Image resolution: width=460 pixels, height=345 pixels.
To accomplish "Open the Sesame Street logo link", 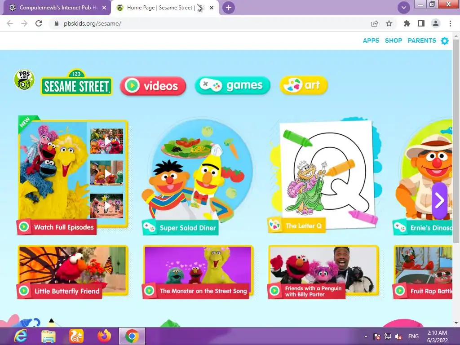I will (76, 83).
